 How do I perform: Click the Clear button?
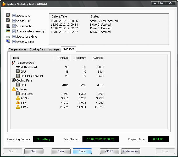click(61, 151)
